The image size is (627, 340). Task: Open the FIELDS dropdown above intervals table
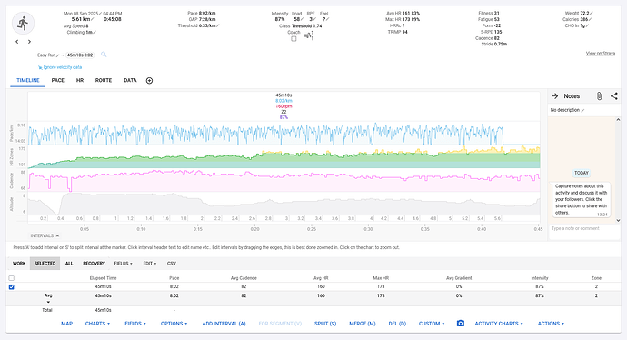[x=123, y=264]
